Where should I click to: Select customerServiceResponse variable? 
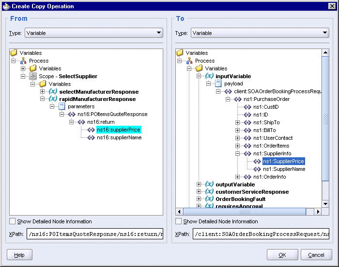pos(252,192)
